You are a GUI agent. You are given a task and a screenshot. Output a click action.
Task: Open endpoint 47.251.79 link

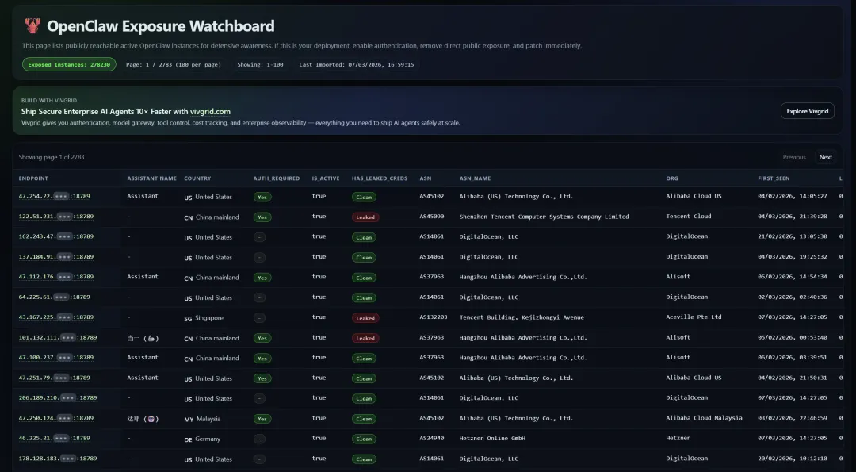click(x=54, y=378)
